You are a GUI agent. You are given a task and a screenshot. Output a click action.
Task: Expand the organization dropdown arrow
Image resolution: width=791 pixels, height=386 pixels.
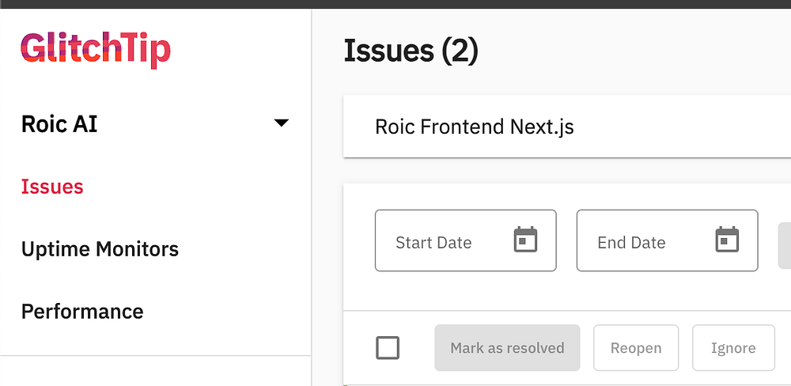pyautogui.click(x=281, y=123)
